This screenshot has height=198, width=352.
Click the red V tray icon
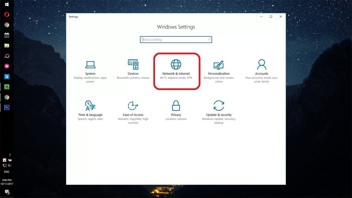(x=4, y=160)
